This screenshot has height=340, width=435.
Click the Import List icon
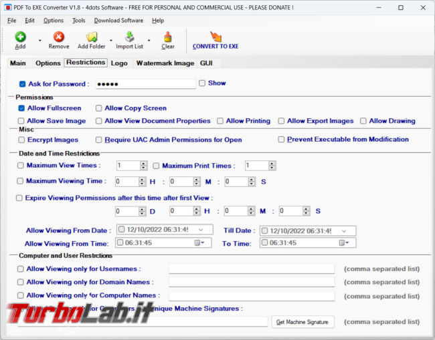(130, 37)
